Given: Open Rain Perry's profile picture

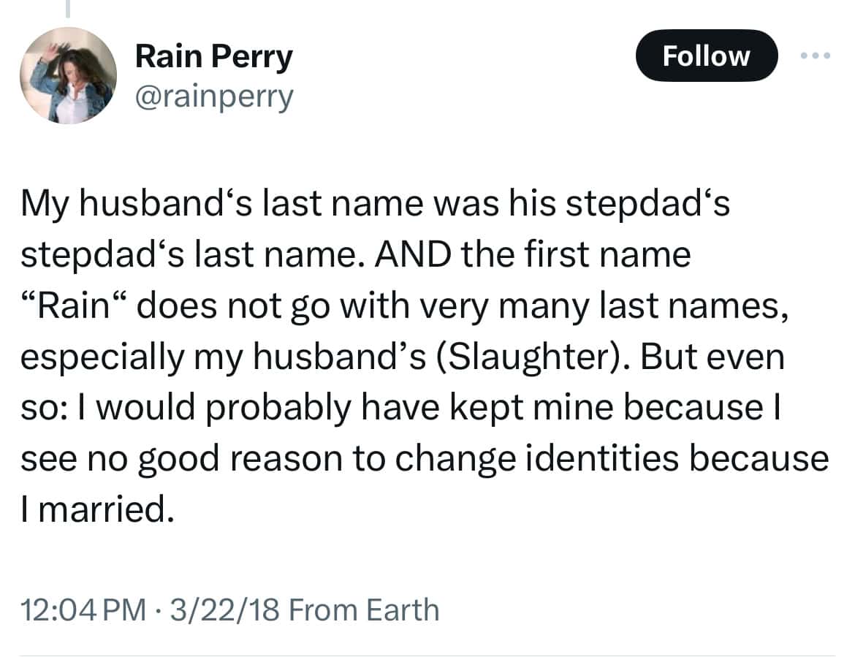Looking at the screenshot, I should (x=68, y=75).
